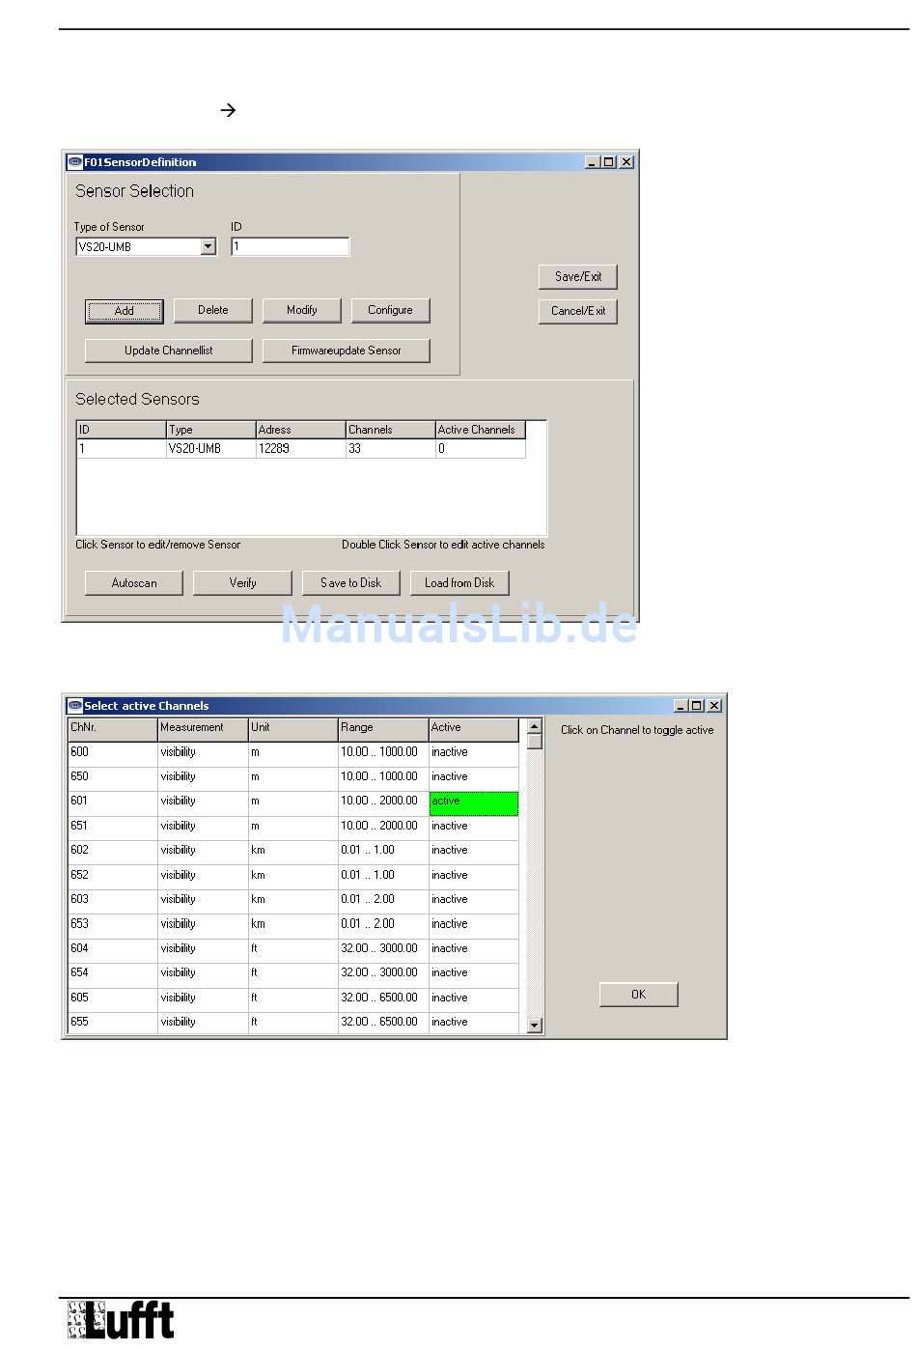Click Range column header
This screenshot has width=917, height=1350.
coord(383,728)
